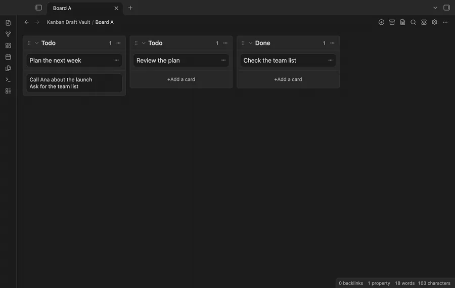Search the board with magnifier icon
Screen dimensions: 455x288
[413, 22]
